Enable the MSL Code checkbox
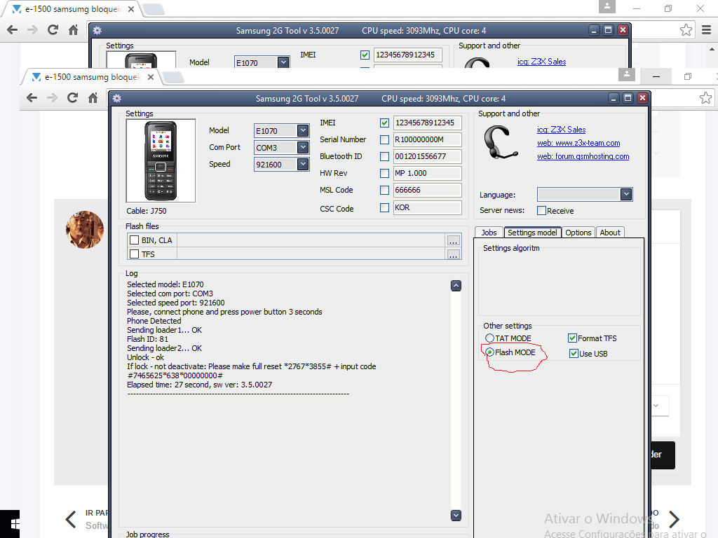The width and height of the screenshot is (718, 538). tap(385, 191)
